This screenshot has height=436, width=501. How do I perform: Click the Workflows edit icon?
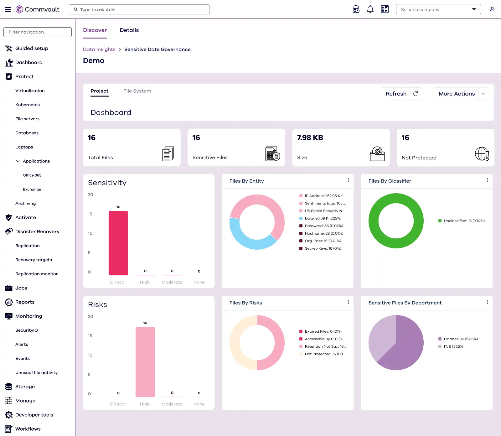pyautogui.click(x=9, y=429)
